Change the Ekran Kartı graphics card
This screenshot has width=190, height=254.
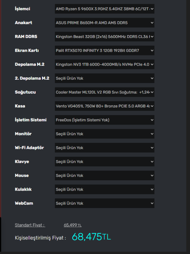(x=105, y=51)
